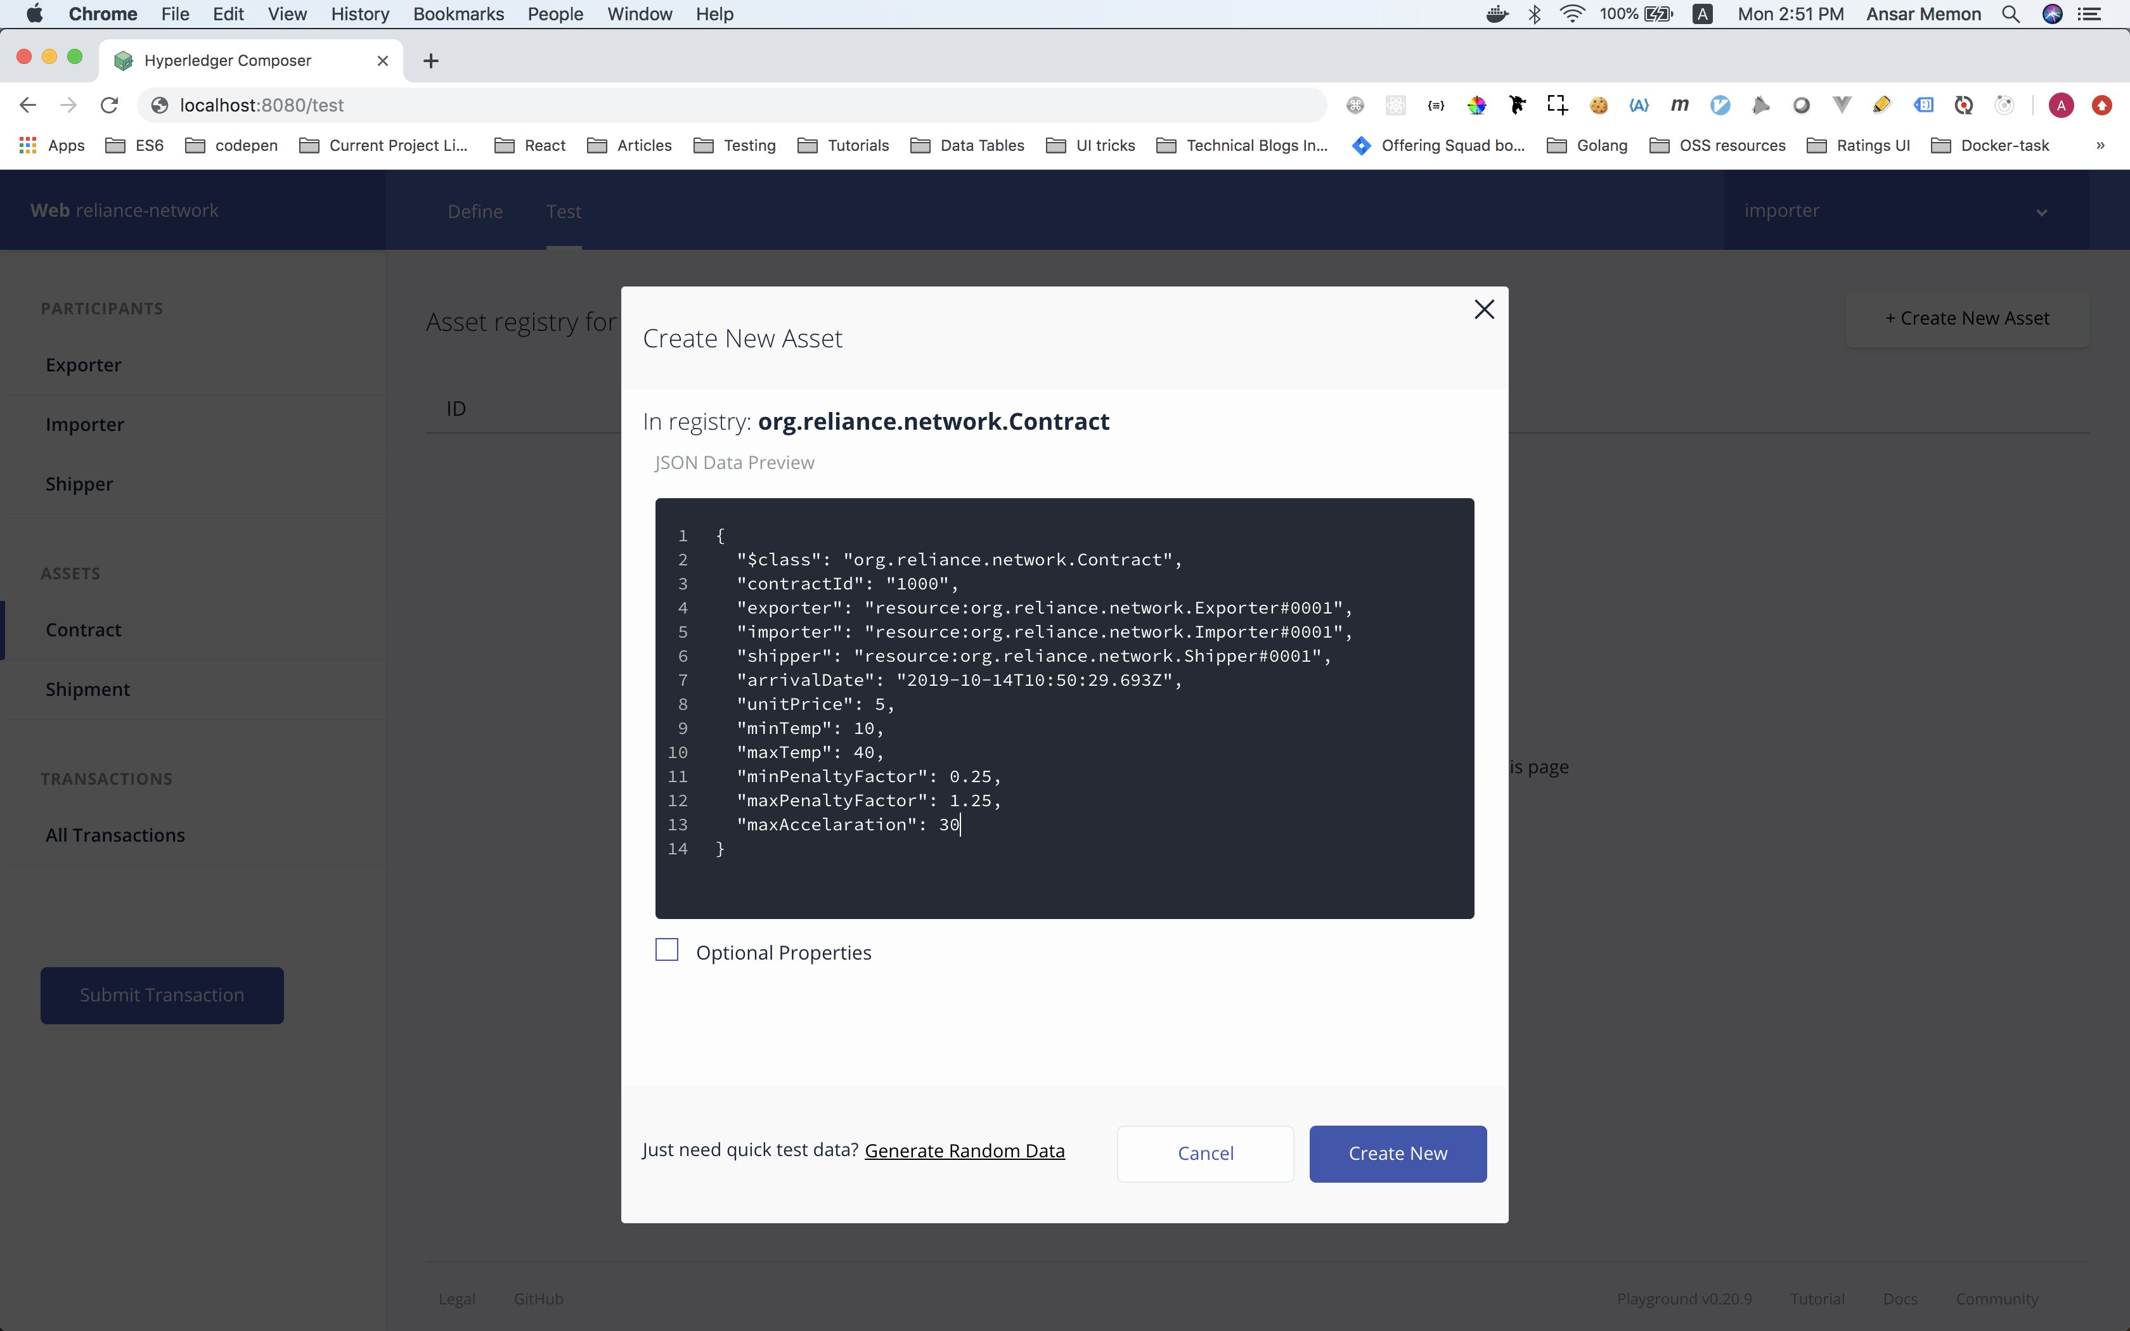Reload the current page
The image size is (2130, 1331).
109,105
